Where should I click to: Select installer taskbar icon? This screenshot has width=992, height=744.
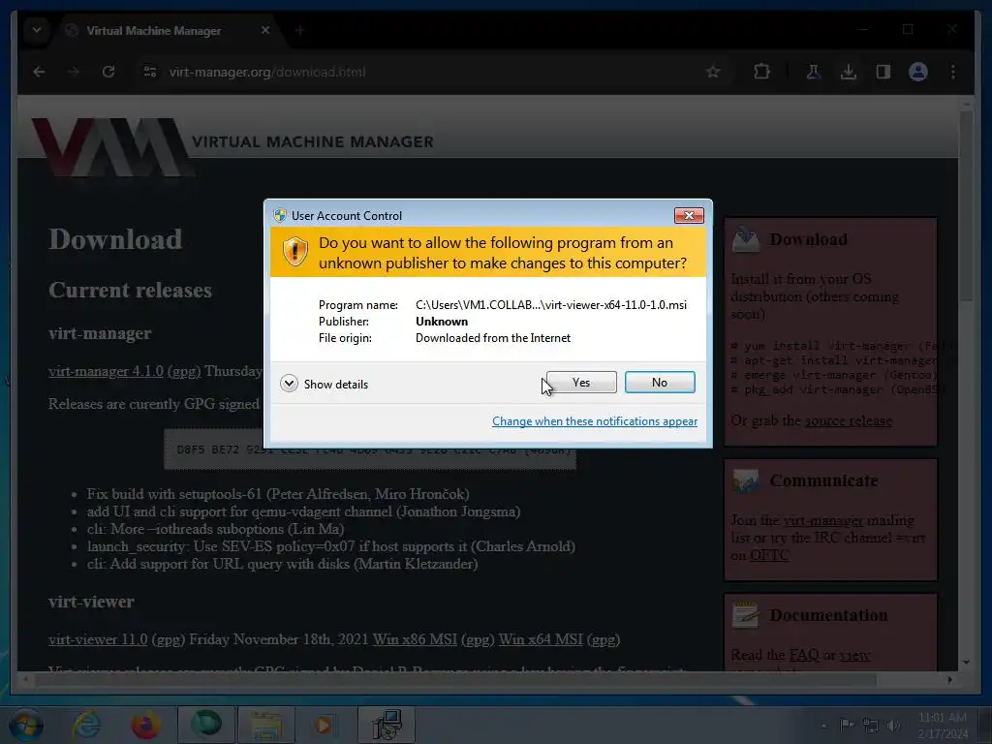pos(387,725)
